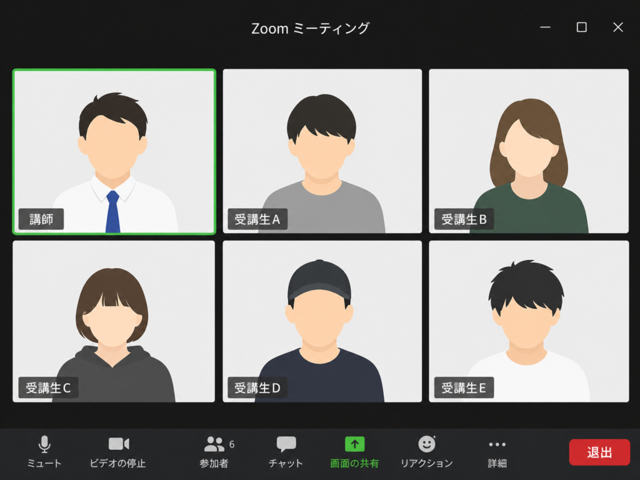Minimize the Zoom meeting window

(x=545, y=27)
